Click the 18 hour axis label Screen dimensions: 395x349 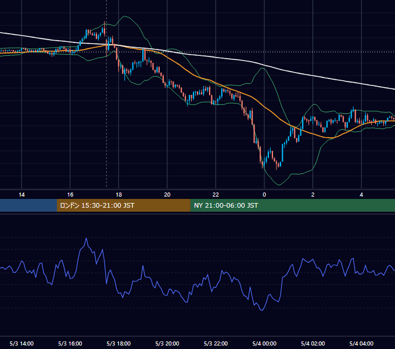(119, 195)
